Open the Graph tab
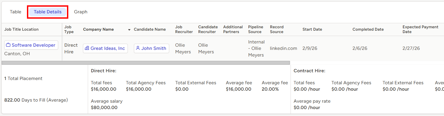Image resolution: width=444 pixels, height=116 pixels. tap(81, 12)
